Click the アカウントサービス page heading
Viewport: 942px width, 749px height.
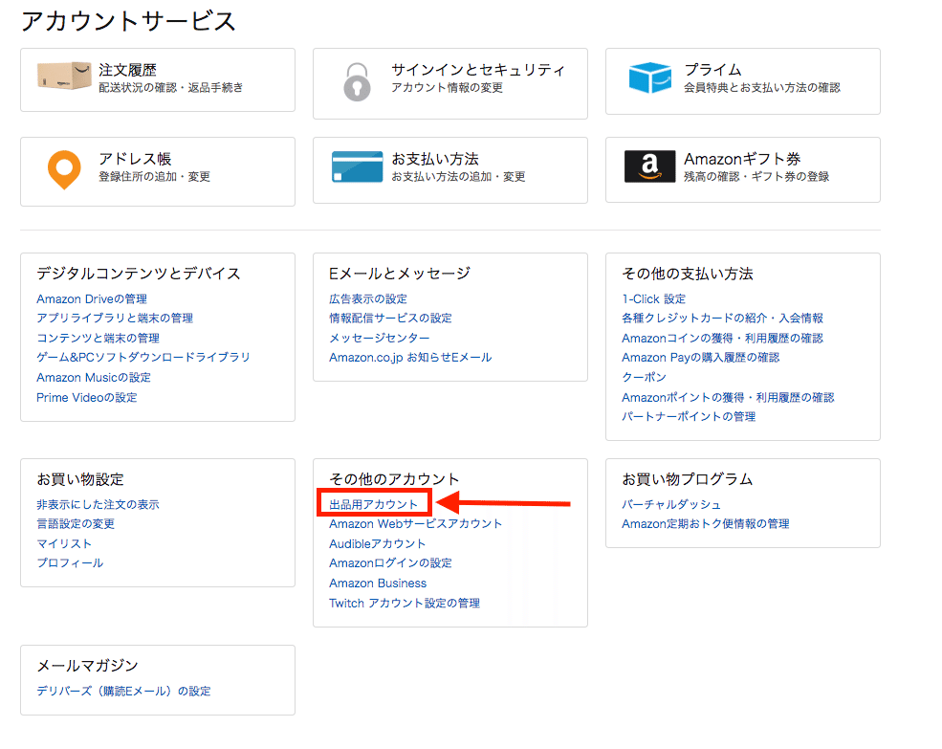(128, 21)
